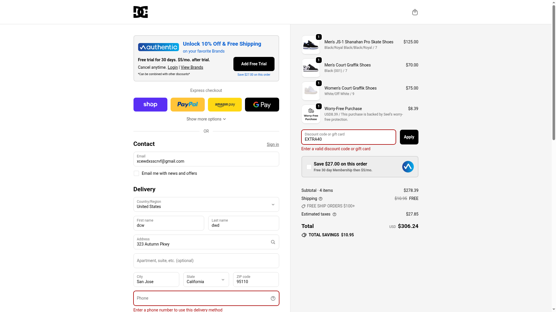Click the phone field help icon
556x312 pixels.
[x=273, y=298]
